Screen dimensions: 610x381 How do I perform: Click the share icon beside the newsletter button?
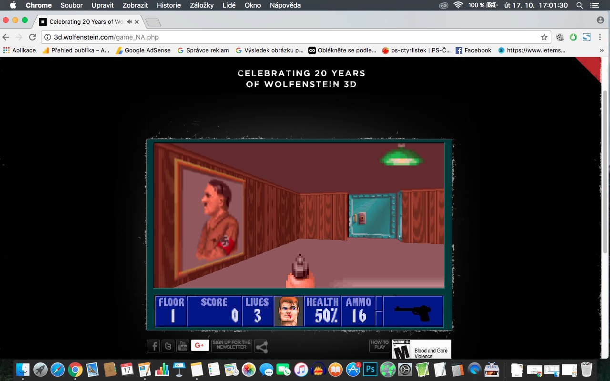(x=261, y=346)
